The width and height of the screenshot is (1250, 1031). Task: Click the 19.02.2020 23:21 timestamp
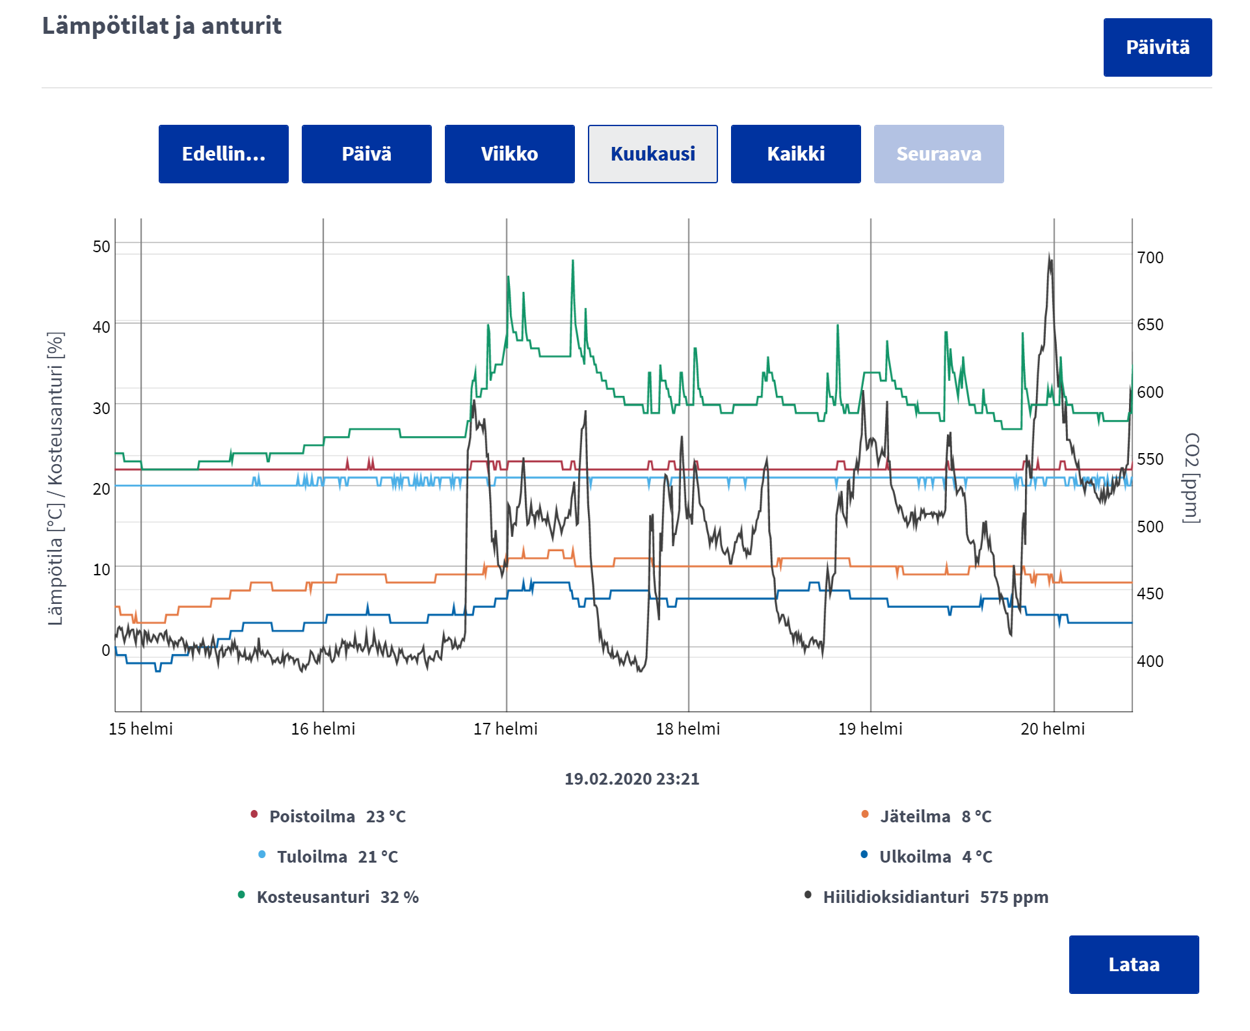click(632, 779)
